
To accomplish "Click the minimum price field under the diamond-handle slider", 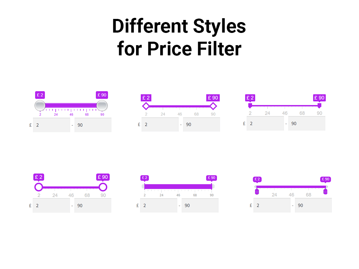I will coord(160,125).
